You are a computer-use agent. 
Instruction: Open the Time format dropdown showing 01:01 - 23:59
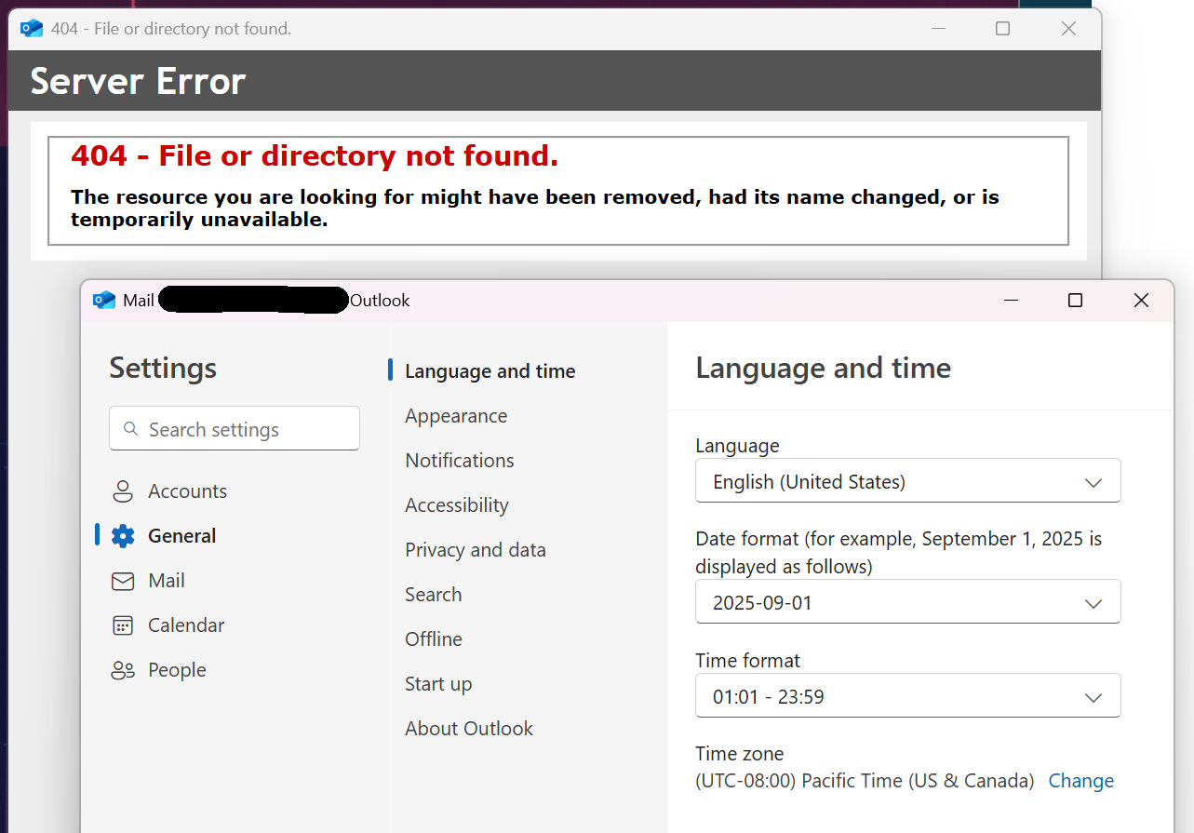908,696
